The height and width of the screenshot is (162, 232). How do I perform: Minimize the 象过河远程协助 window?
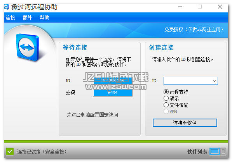[180, 7]
